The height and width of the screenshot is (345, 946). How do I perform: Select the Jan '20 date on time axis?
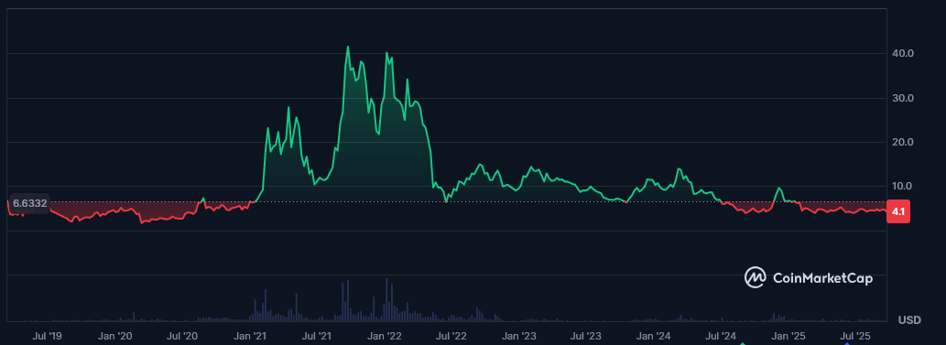click(x=115, y=335)
